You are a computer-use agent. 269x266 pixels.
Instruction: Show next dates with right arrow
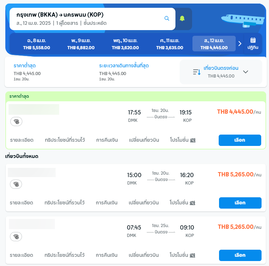[x=240, y=44]
